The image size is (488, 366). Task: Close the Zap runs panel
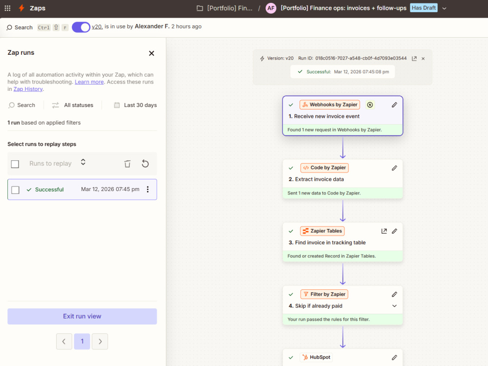pos(152,53)
